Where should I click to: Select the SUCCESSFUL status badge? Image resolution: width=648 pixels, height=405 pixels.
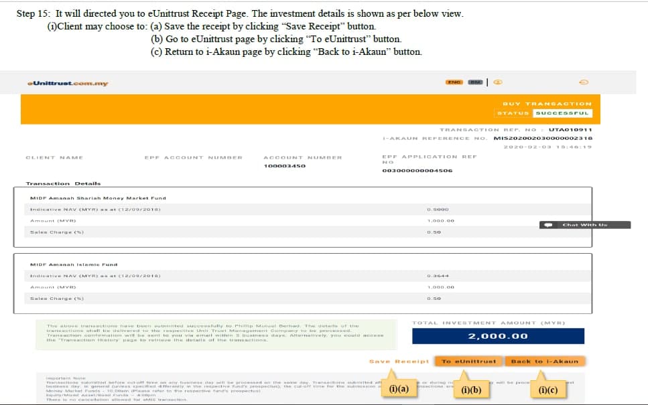tap(562, 113)
